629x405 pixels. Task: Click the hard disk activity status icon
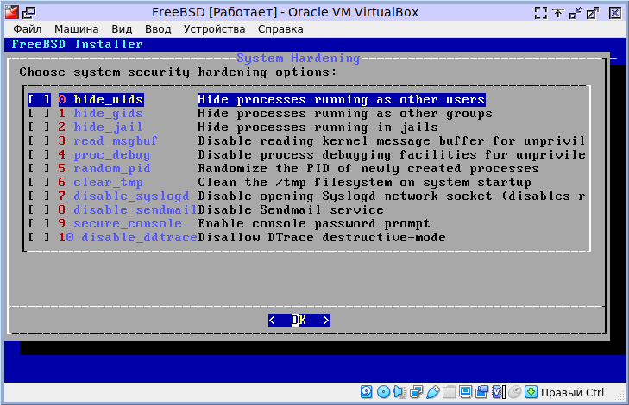tap(366, 392)
